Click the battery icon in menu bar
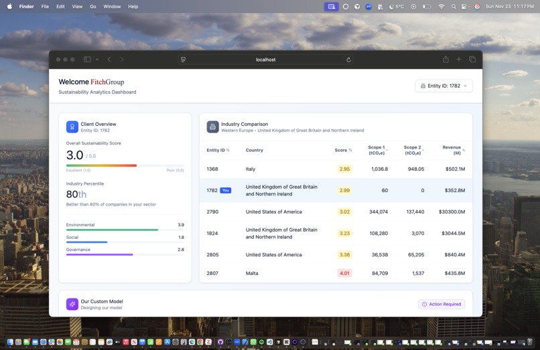540x350 pixels. pos(427,6)
